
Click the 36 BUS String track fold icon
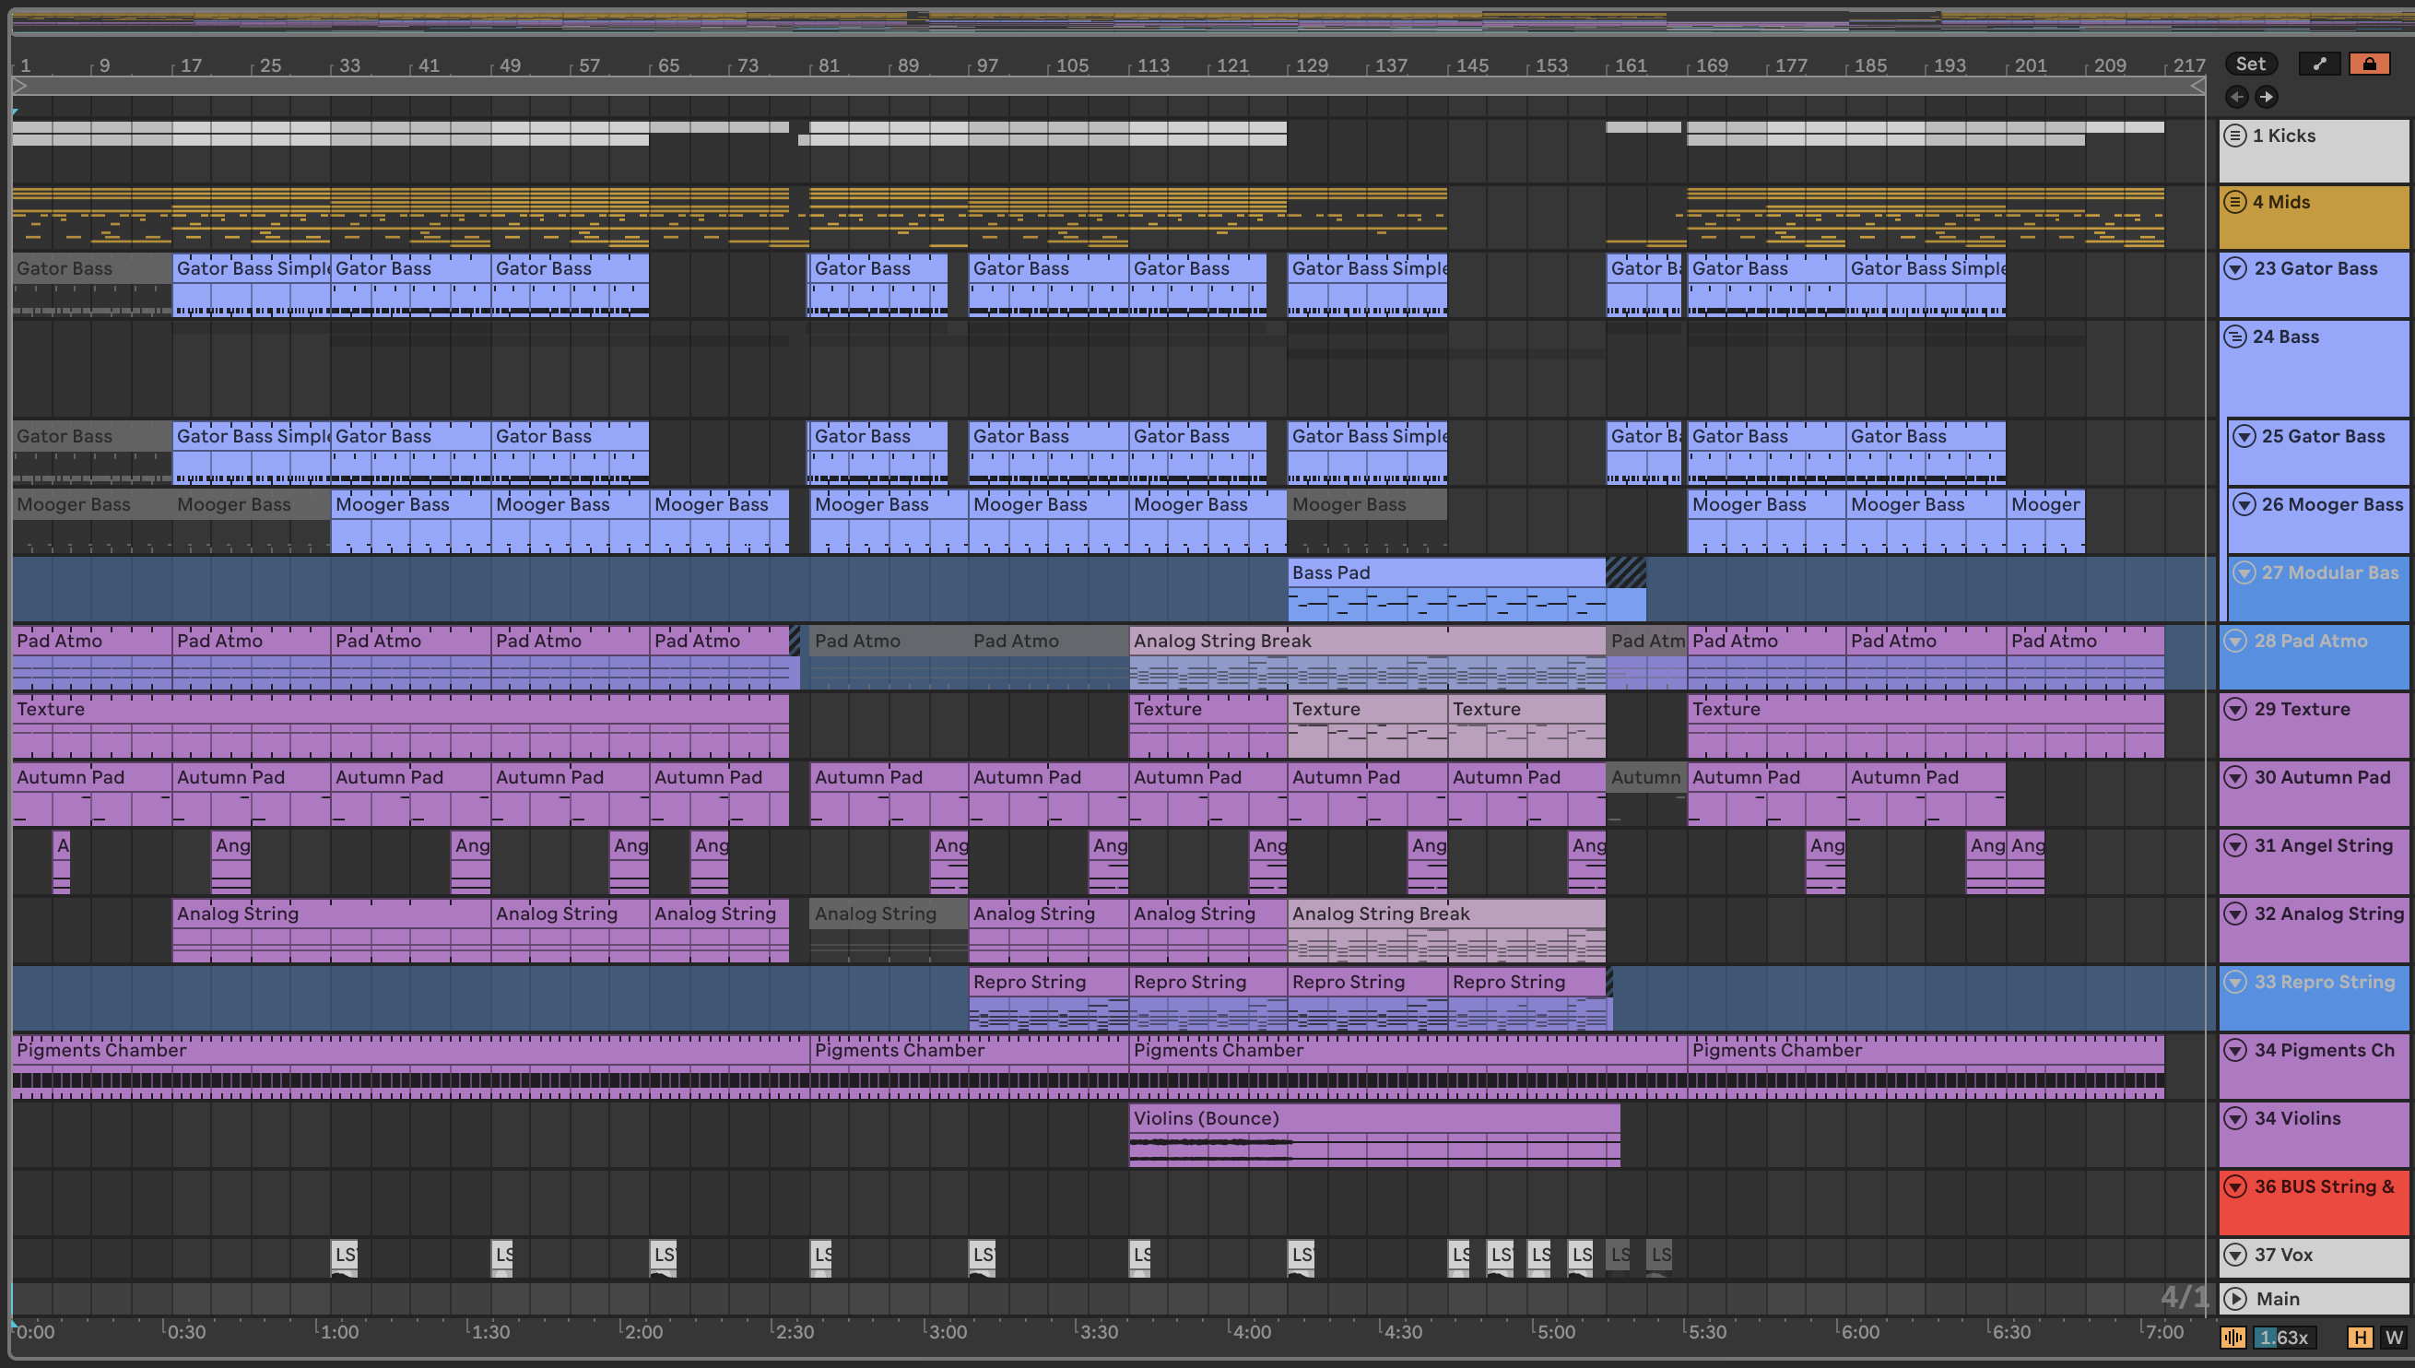click(x=2235, y=1186)
